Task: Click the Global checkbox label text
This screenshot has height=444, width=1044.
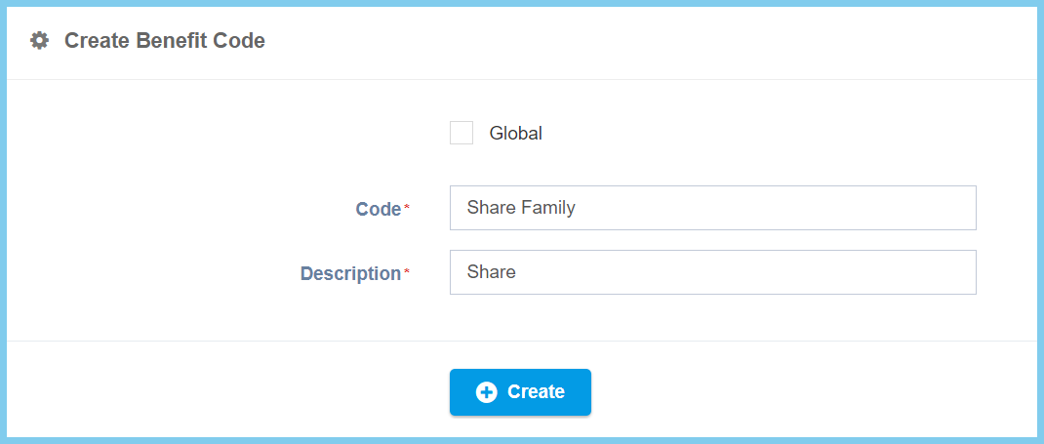Action: pyautogui.click(x=515, y=134)
